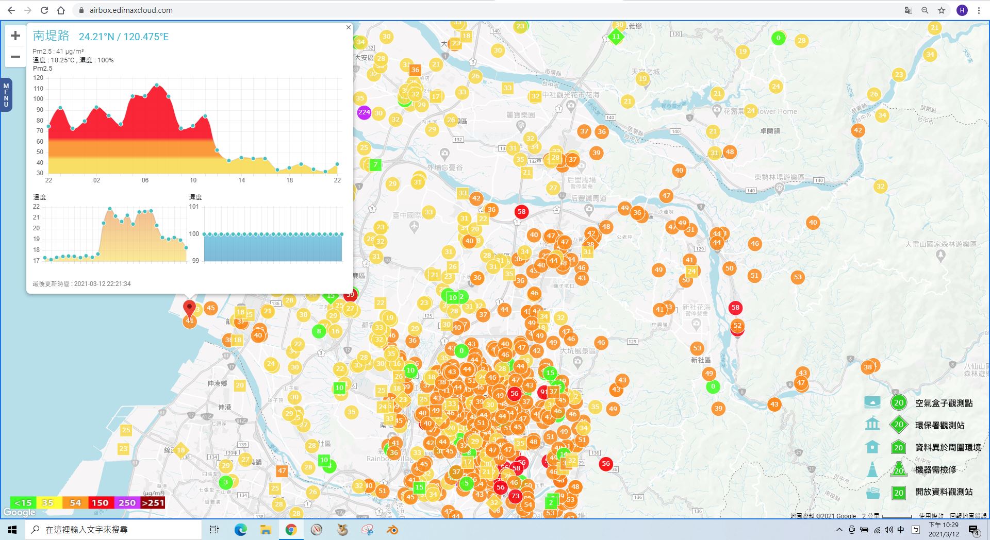990x540 pixels.
Task: Click the 開放資料觀測站 icon in legend
Action: click(872, 492)
